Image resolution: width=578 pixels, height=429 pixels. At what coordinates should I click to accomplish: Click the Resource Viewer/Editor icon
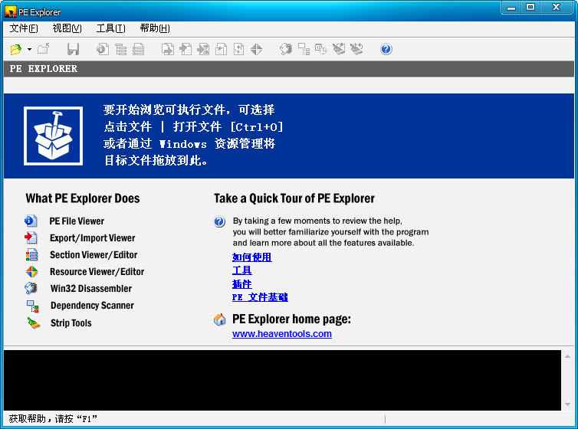tap(31, 271)
